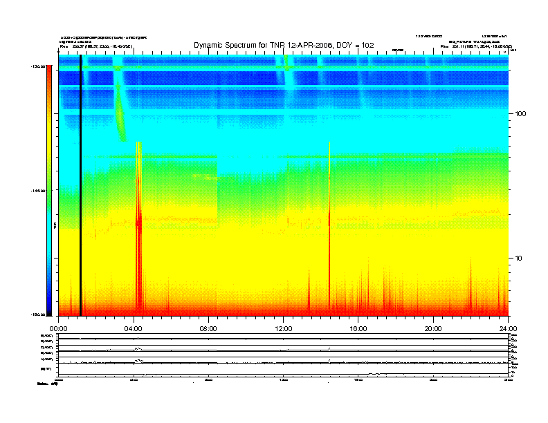
Task: Click the narrow red spike near 14:30
Action: click(329, 229)
